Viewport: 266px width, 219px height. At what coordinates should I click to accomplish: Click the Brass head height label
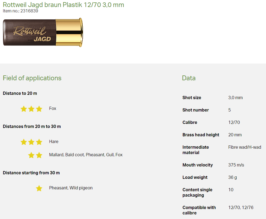(x=201, y=135)
